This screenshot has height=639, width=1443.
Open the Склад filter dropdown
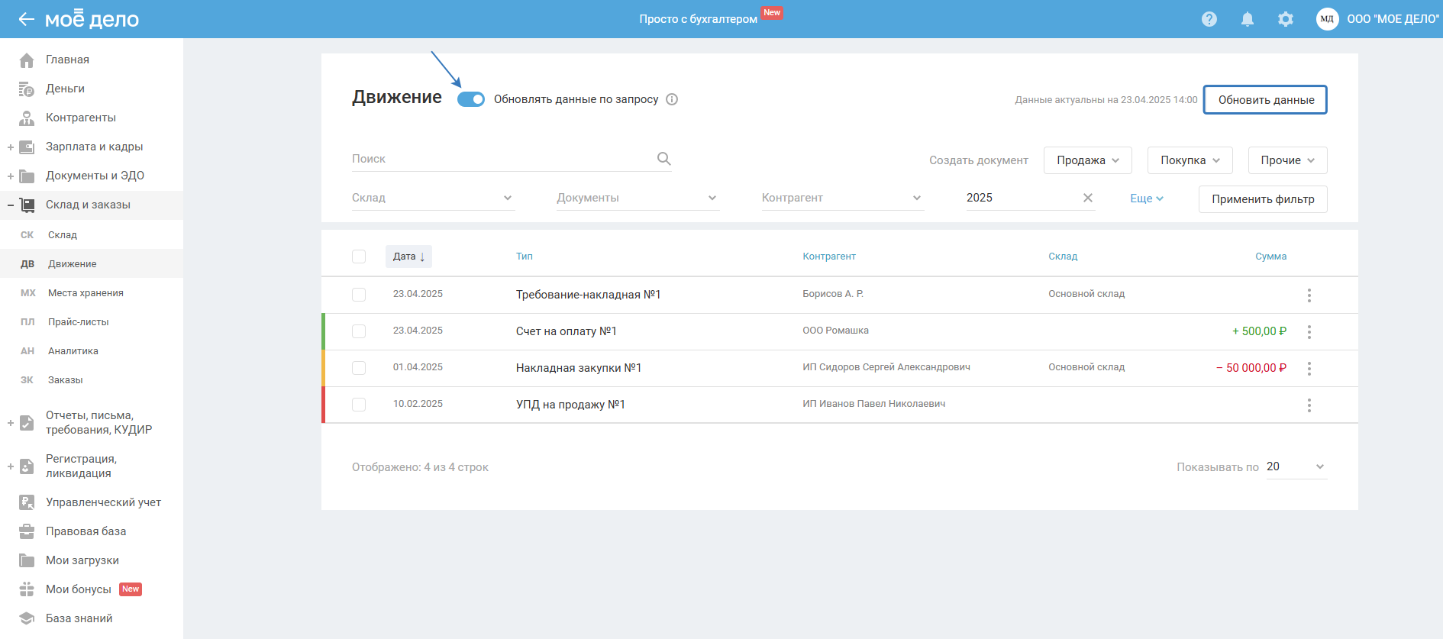[x=433, y=198]
